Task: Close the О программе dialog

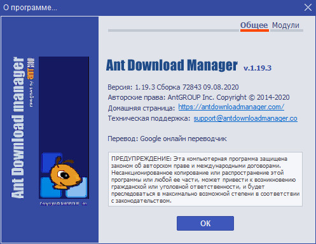Action: tap(308, 8)
